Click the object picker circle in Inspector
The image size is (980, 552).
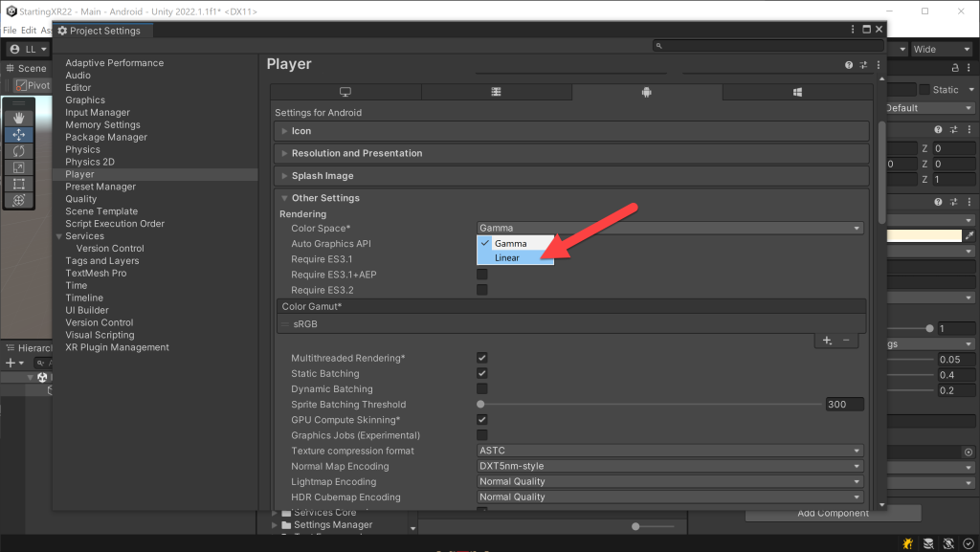click(x=969, y=453)
